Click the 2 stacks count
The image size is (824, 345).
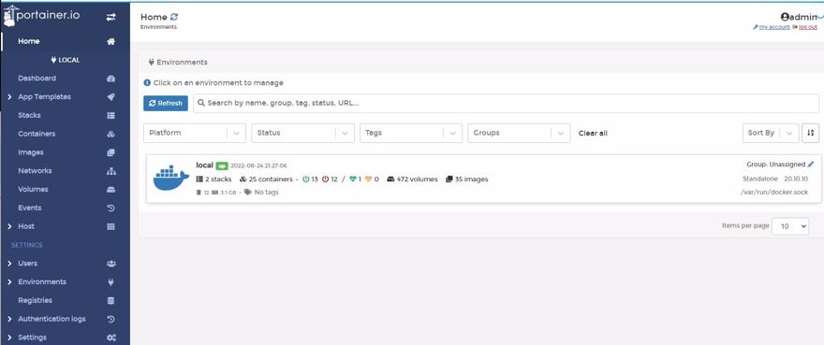tap(213, 180)
